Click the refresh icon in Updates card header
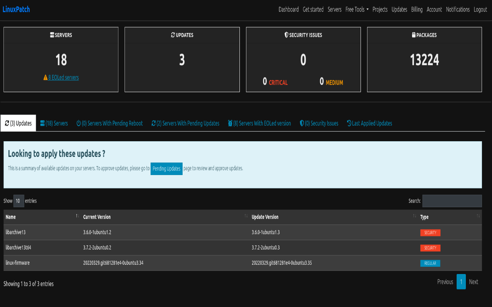Screen dimensions: 492x307 click(173, 35)
